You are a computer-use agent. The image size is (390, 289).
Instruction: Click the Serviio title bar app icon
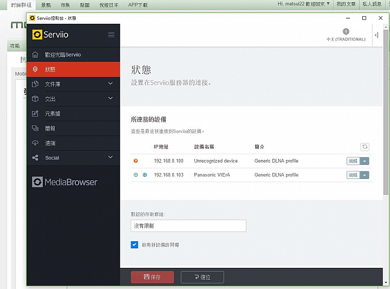pyautogui.click(x=32, y=18)
